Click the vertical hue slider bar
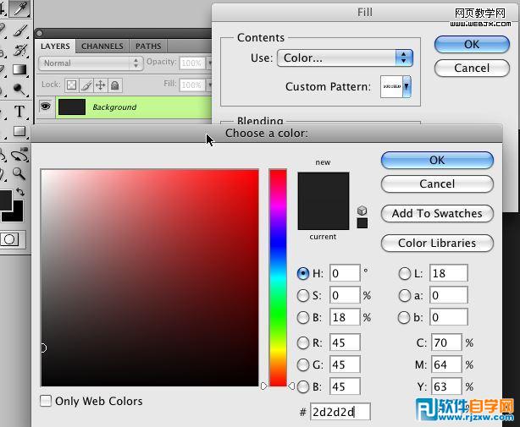Viewport: 520px width, 427px height. pyautogui.click(x=278, y=277)
